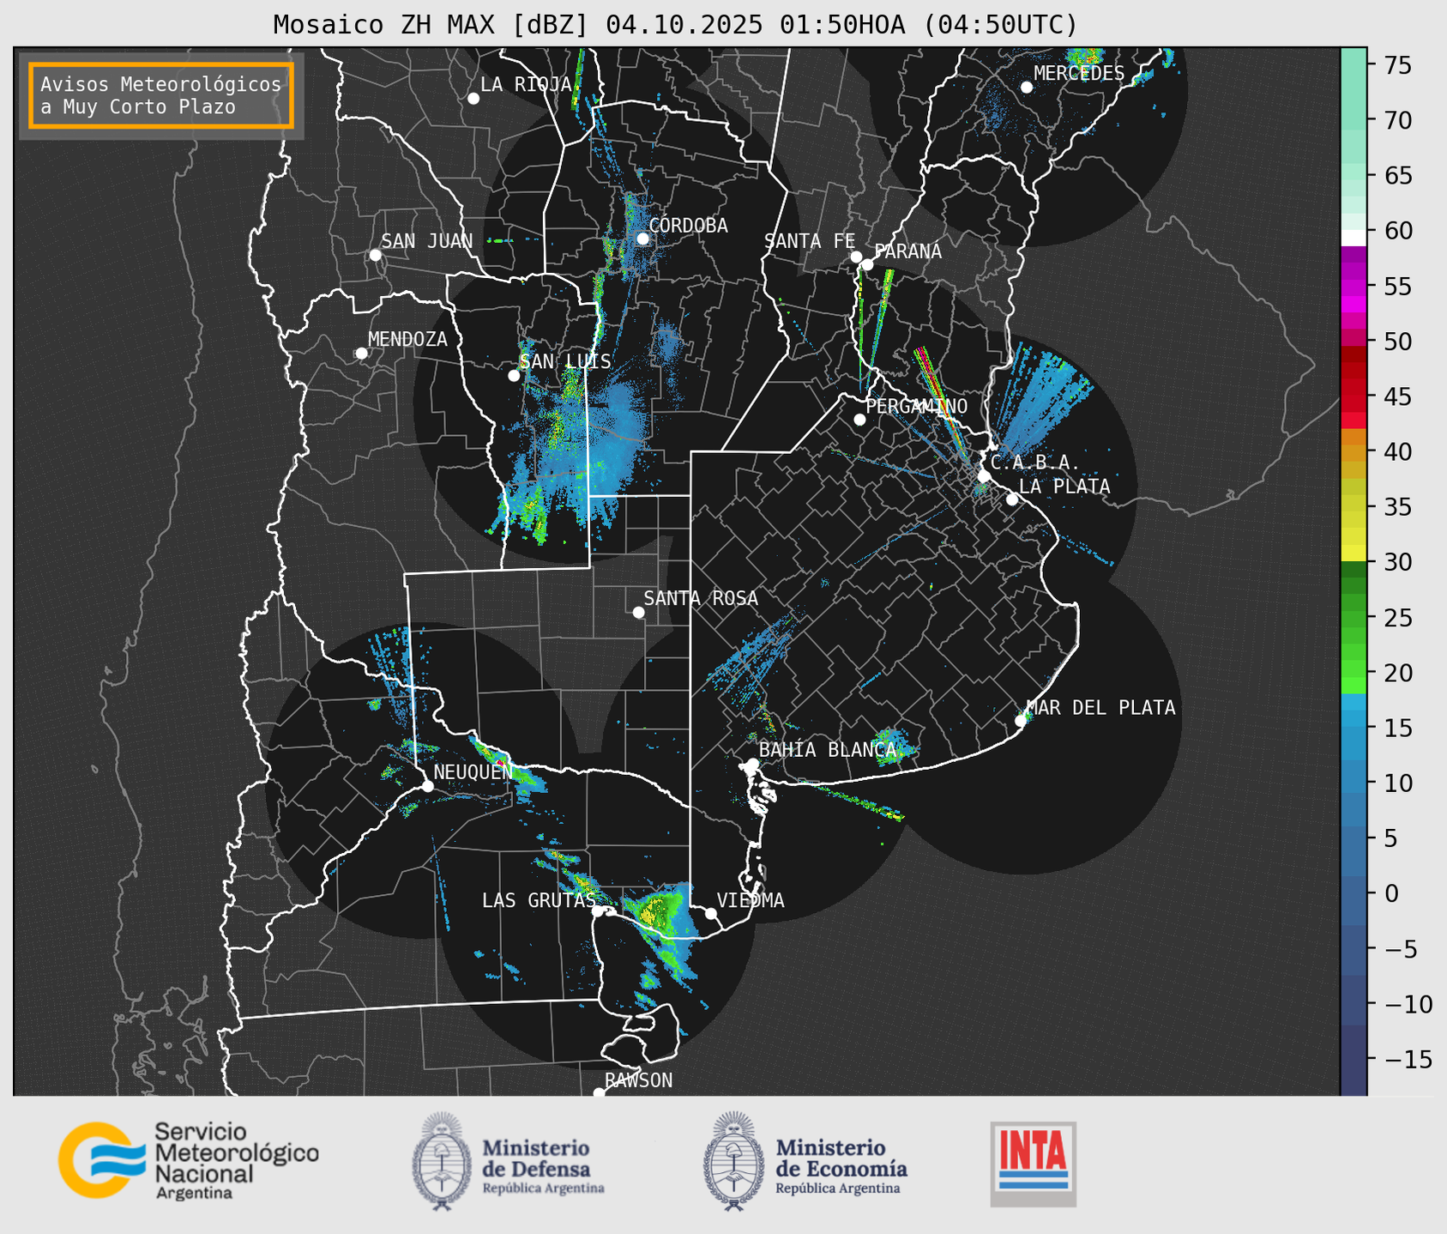
Task: Click the Ministerio de Defensa emblem
Action: [442, 1161]
